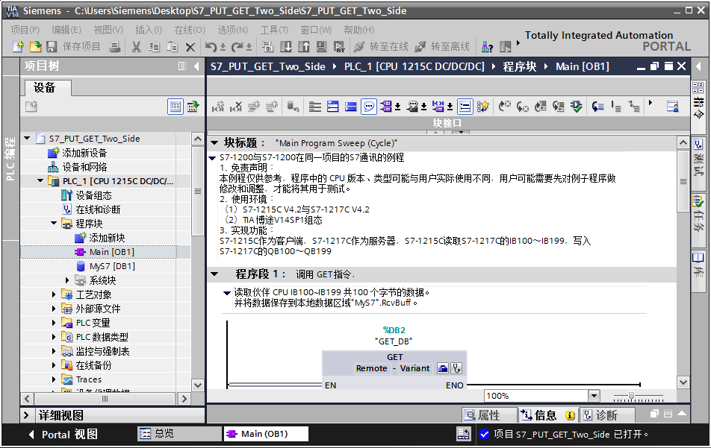Expand the 系统块 folder
711x448 pixels.
[67, 280]
